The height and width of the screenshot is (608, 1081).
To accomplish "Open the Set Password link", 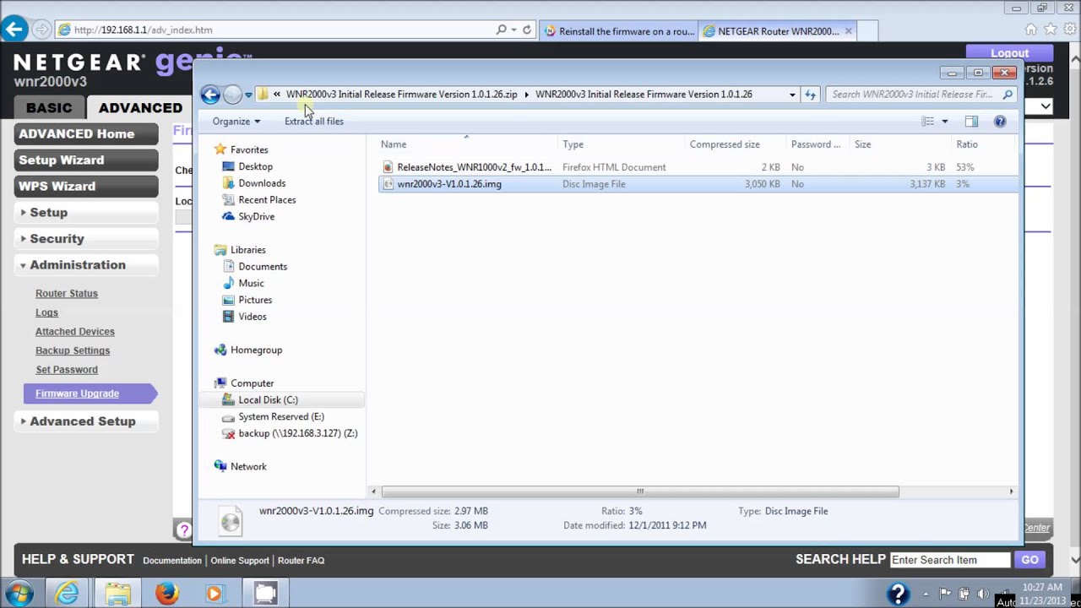I will pyautogui.click(x=67, y=370).
